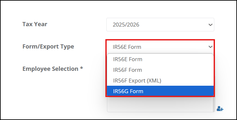Click the add employee icon

pyautogui.click(x=220, y=109)
